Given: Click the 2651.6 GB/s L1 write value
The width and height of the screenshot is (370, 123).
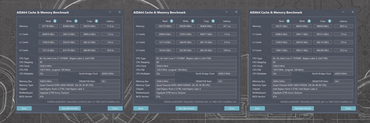Looking at the screenshot, I should pyautogui.click(x=69, y=34).
